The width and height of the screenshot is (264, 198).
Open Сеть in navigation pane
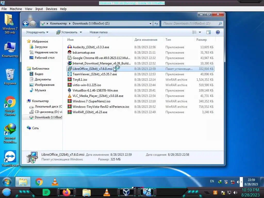pos(35,128)
